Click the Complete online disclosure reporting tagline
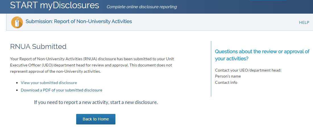This screenshot has height=127, width=313. click(142, 7)
